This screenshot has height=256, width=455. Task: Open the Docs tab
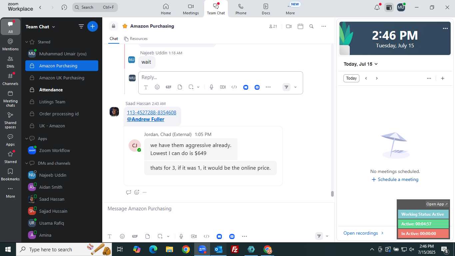pyautogui.click(x=266, y=9)
